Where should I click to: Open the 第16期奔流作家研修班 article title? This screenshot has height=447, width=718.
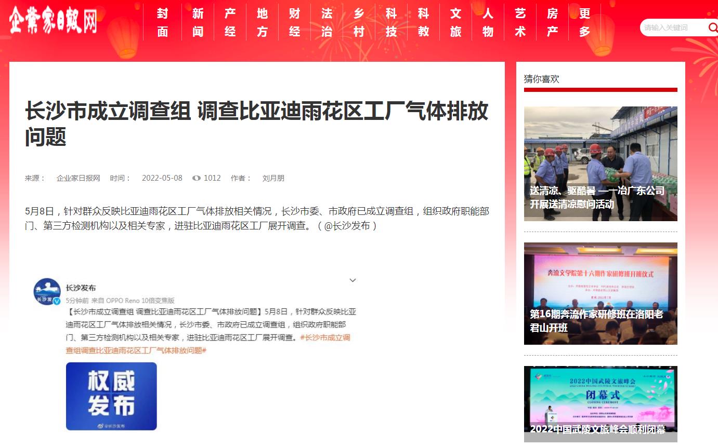[596, 321]
